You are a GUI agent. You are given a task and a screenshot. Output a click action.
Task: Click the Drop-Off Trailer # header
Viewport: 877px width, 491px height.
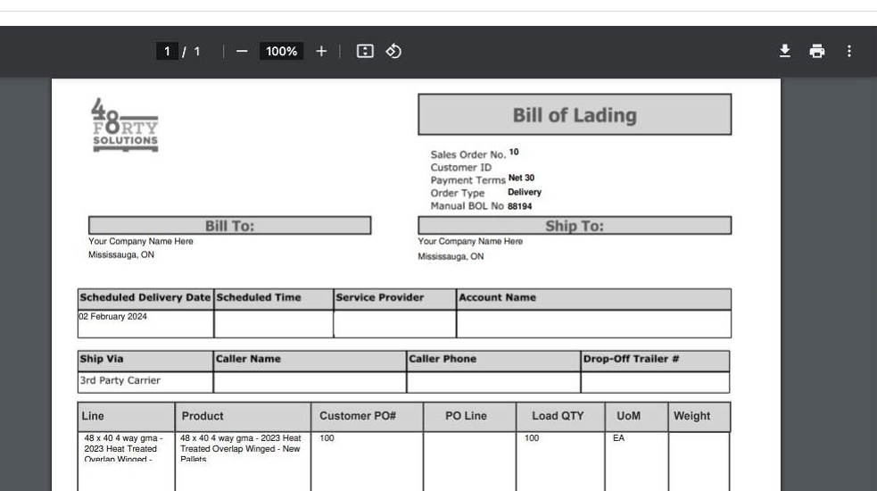pyautogui.click(x=655, y=360)
